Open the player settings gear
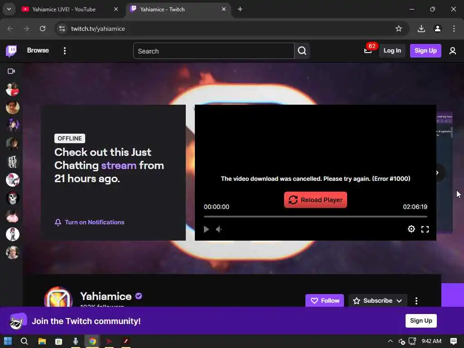 coord(411,229)
